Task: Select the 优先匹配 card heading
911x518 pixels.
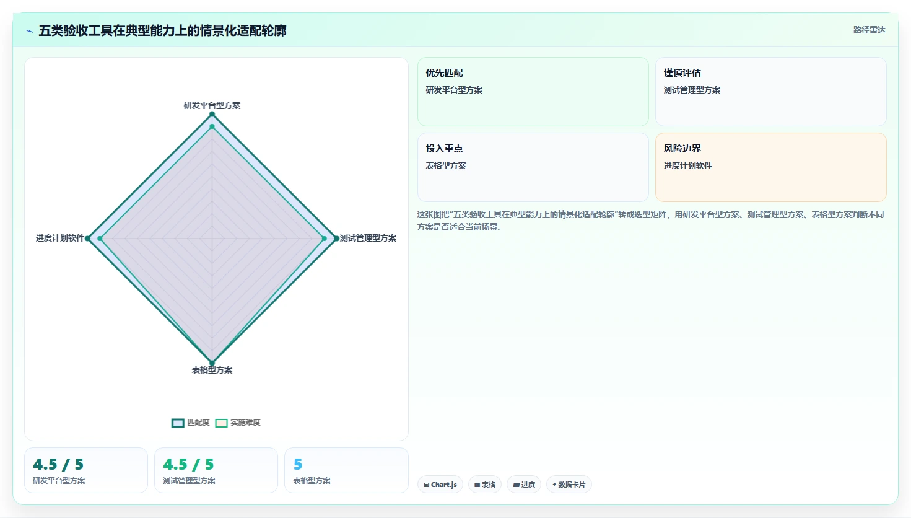Action: 444,73
